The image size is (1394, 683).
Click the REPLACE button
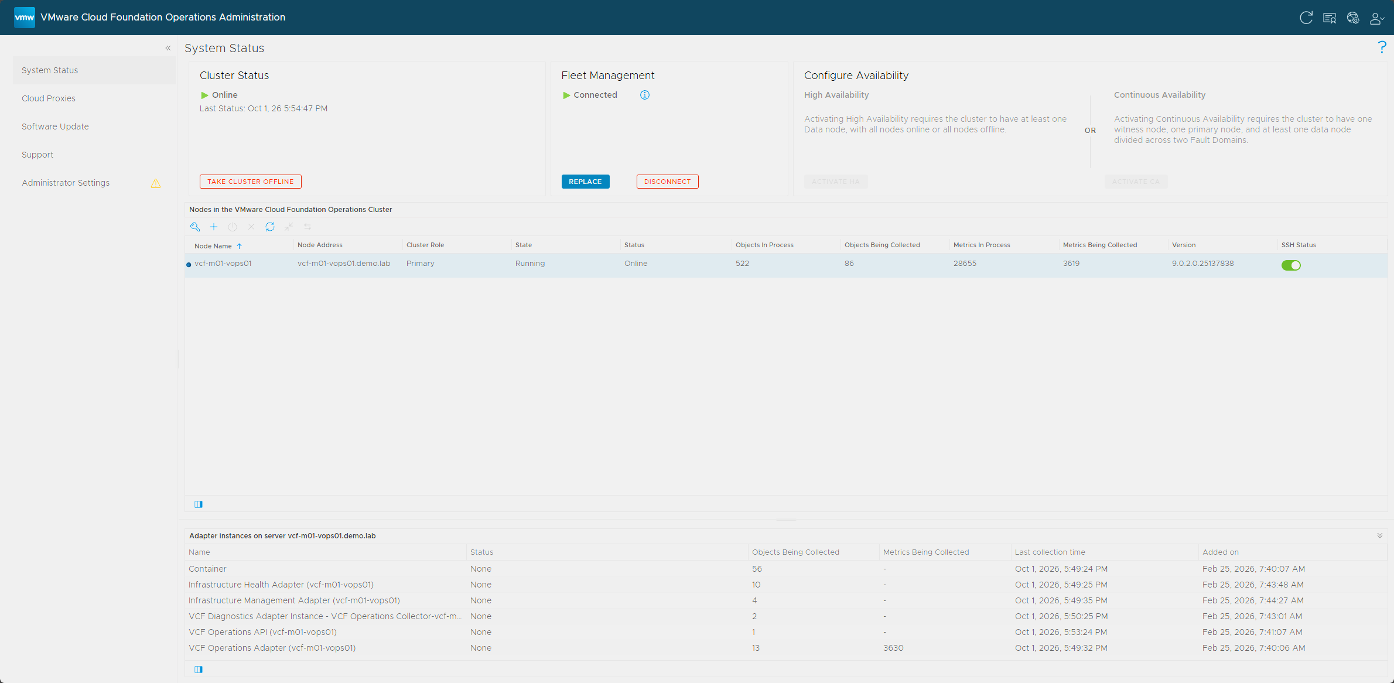click(x=586, y=182)
